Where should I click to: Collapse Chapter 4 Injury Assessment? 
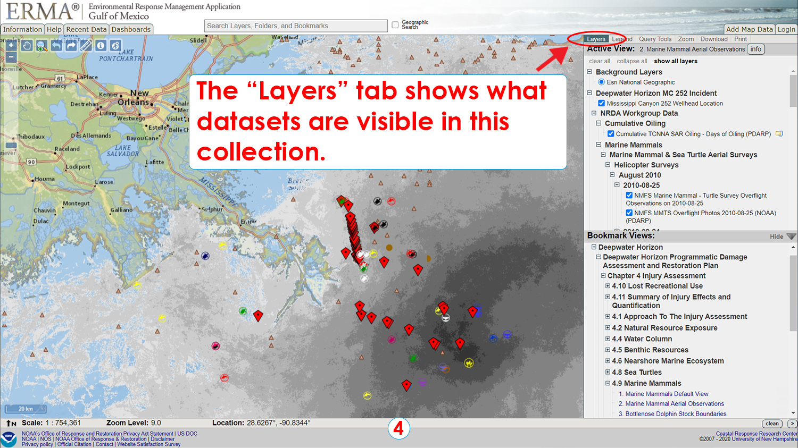click(602, 276)
